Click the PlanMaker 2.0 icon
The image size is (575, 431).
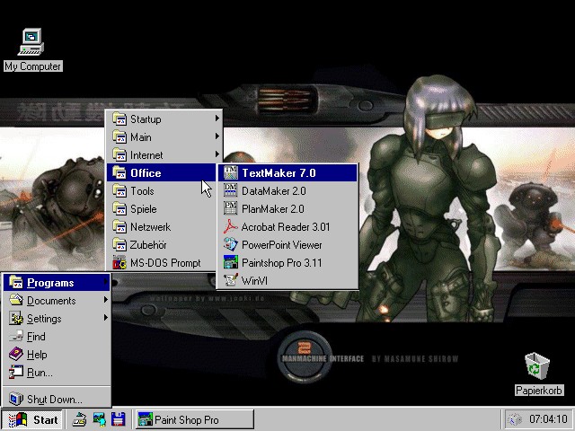pos(230,208)
